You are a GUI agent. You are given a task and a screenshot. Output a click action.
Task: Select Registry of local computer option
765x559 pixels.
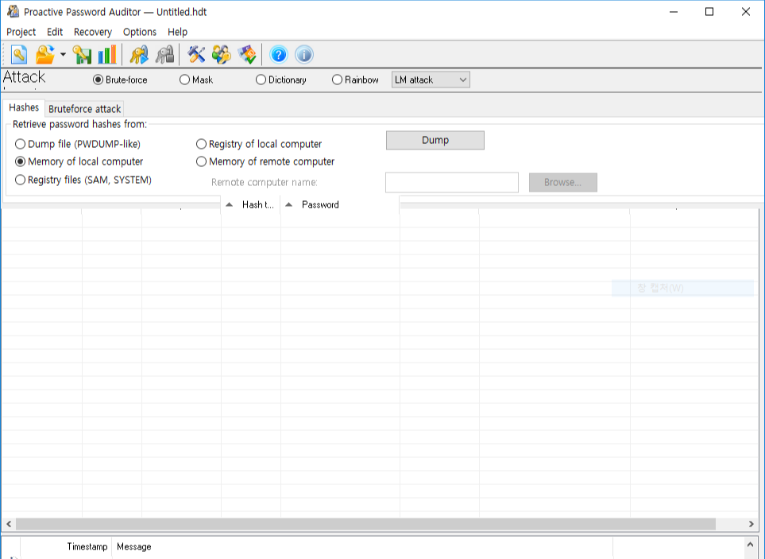(259, 144)
